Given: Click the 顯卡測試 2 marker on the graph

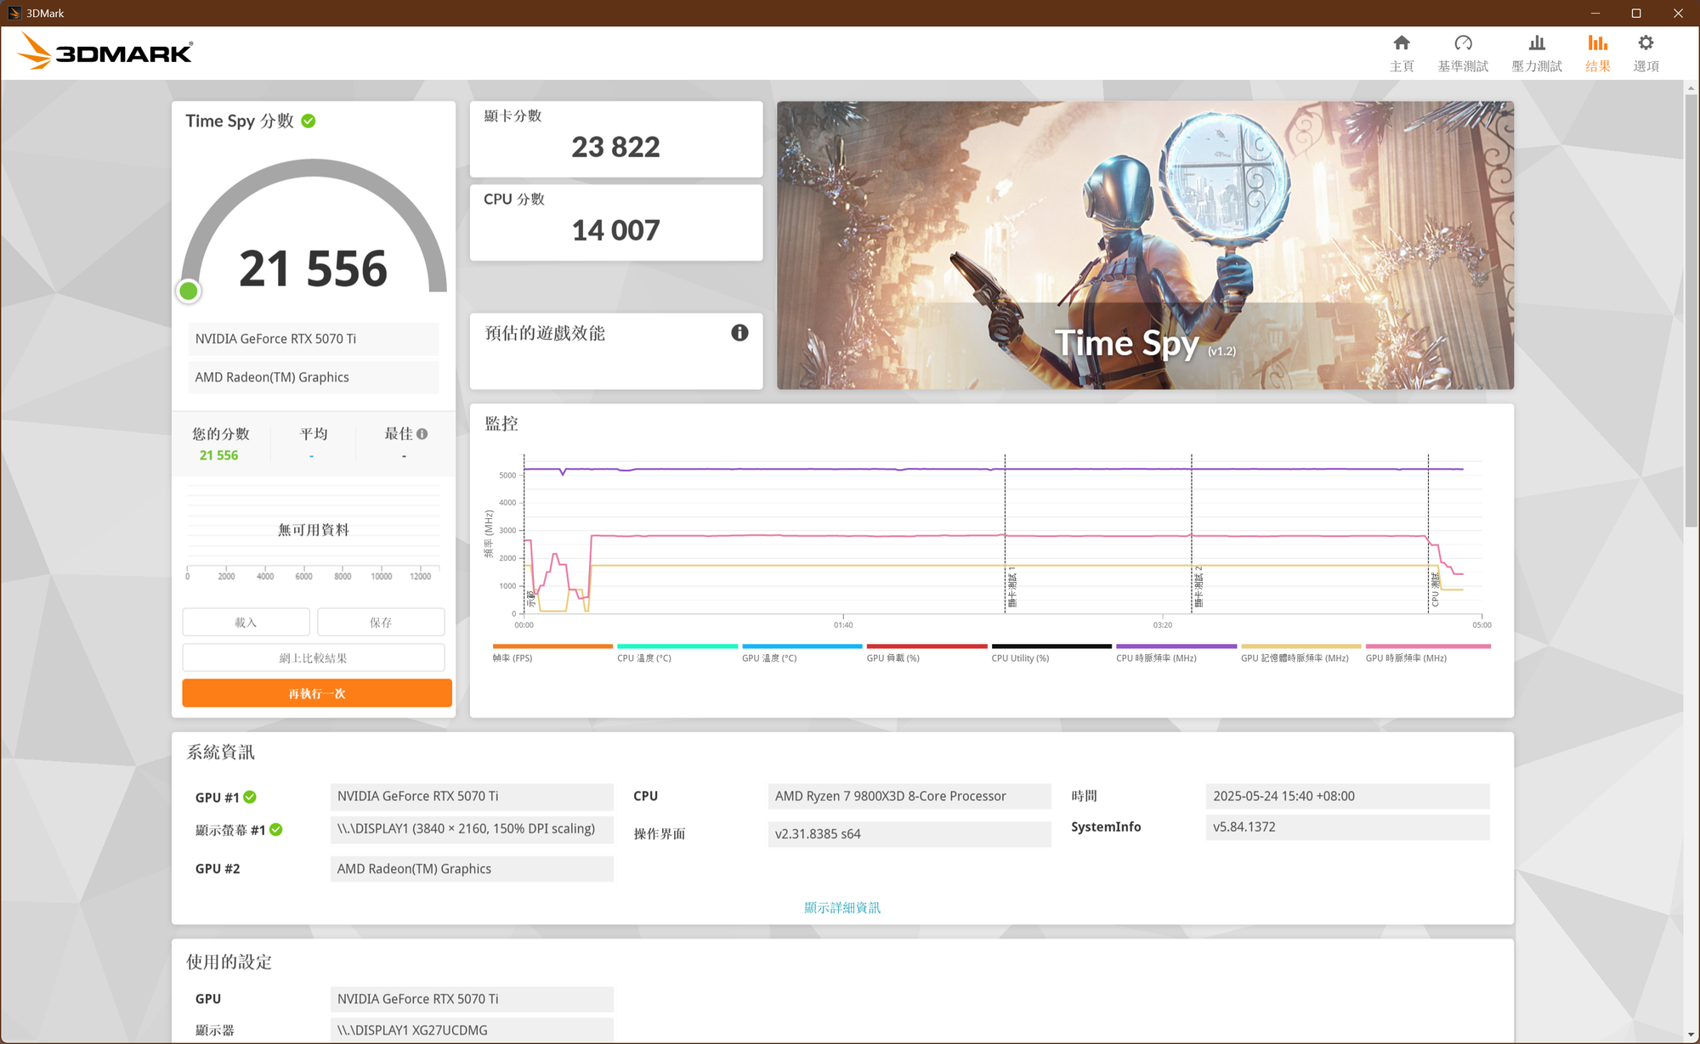Looking at the screenshot, I should point(1198,588).
